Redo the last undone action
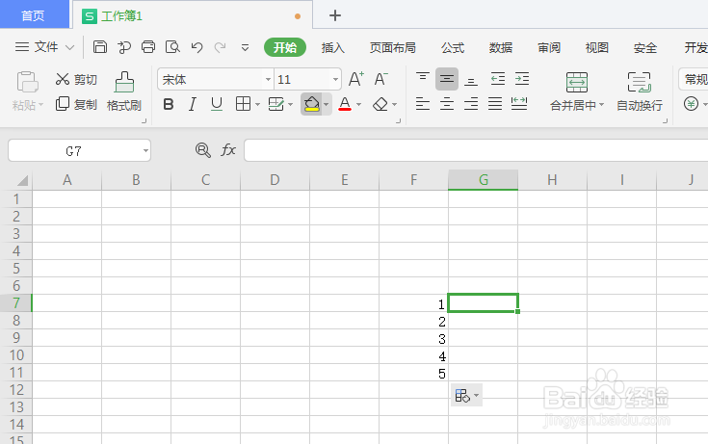708x444 pixels. [x=220, y=47]
